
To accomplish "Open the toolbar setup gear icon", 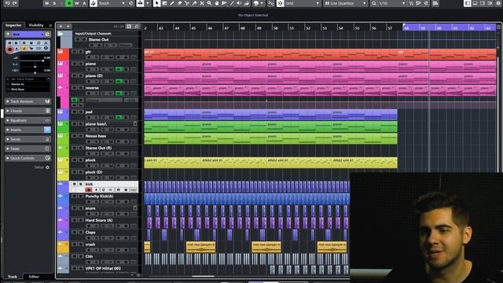I will [497, 3].
